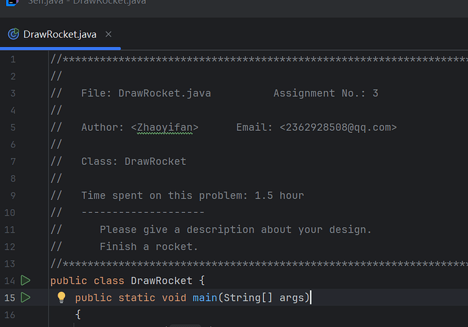The width and height of the screenshot is (468, 327).
Task: Click line number 13 in the gutter
Action: pos(10,263)
